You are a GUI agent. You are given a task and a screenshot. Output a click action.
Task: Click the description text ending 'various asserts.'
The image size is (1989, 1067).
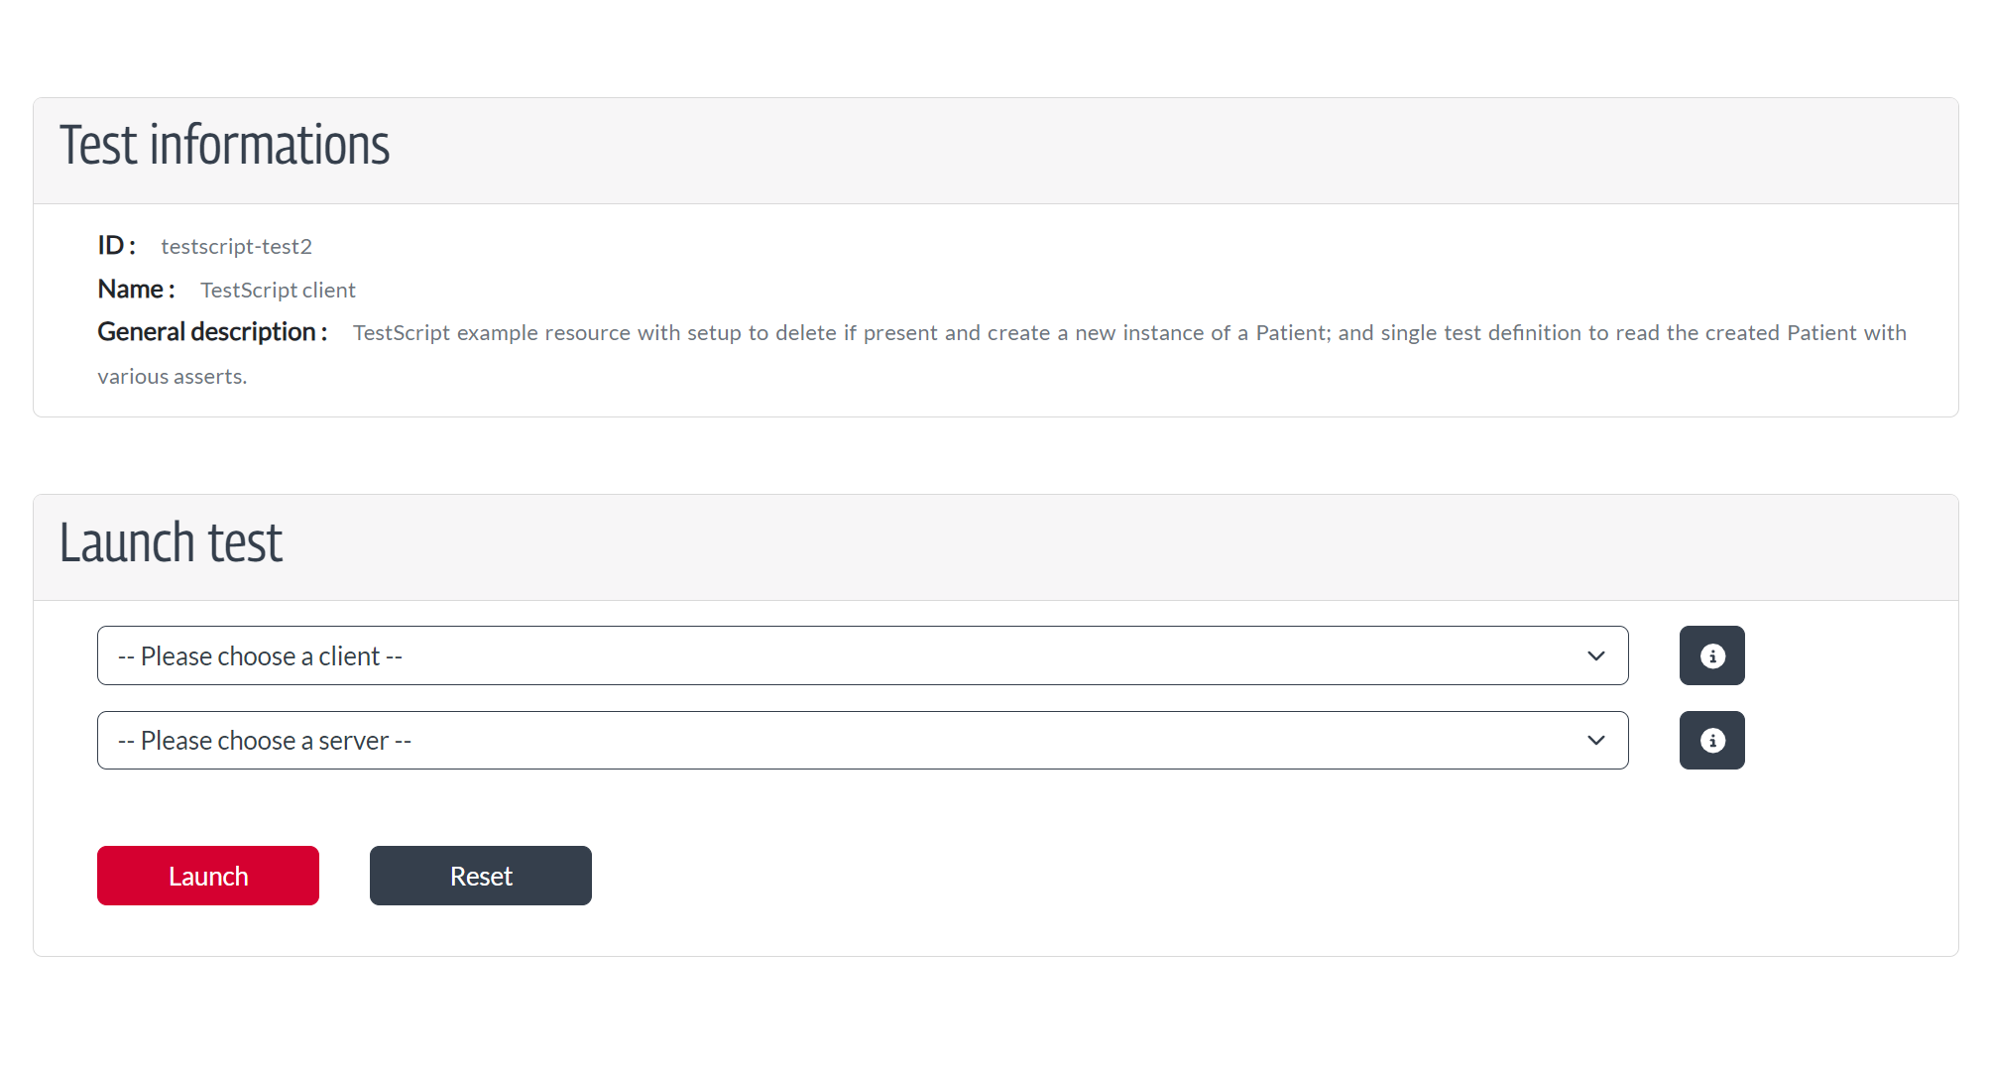click(x=1001, y=354)
